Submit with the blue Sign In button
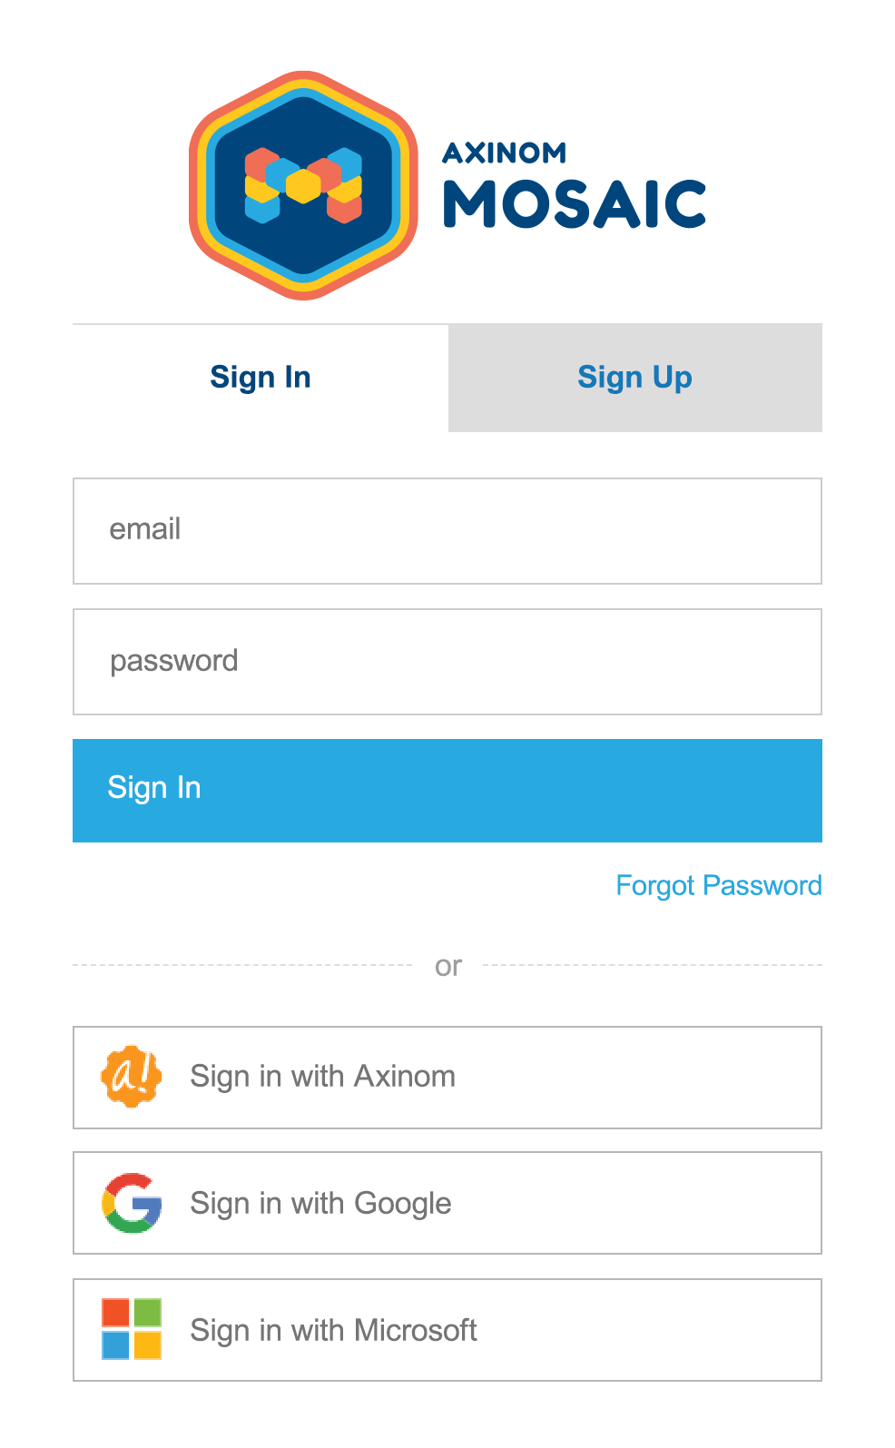The image size is (895, 1448). pos(447,791)
